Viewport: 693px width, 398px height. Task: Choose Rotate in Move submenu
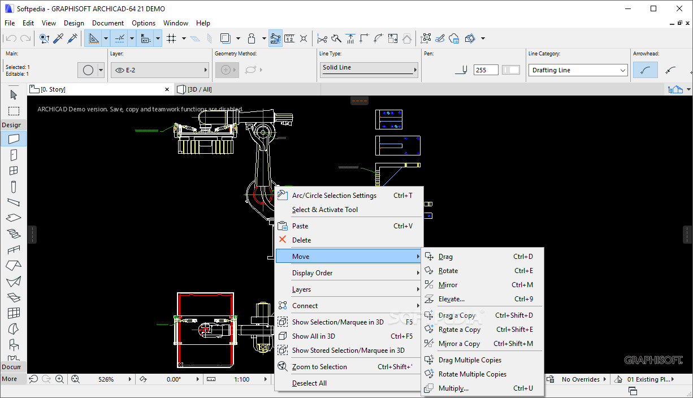(483, 271)
